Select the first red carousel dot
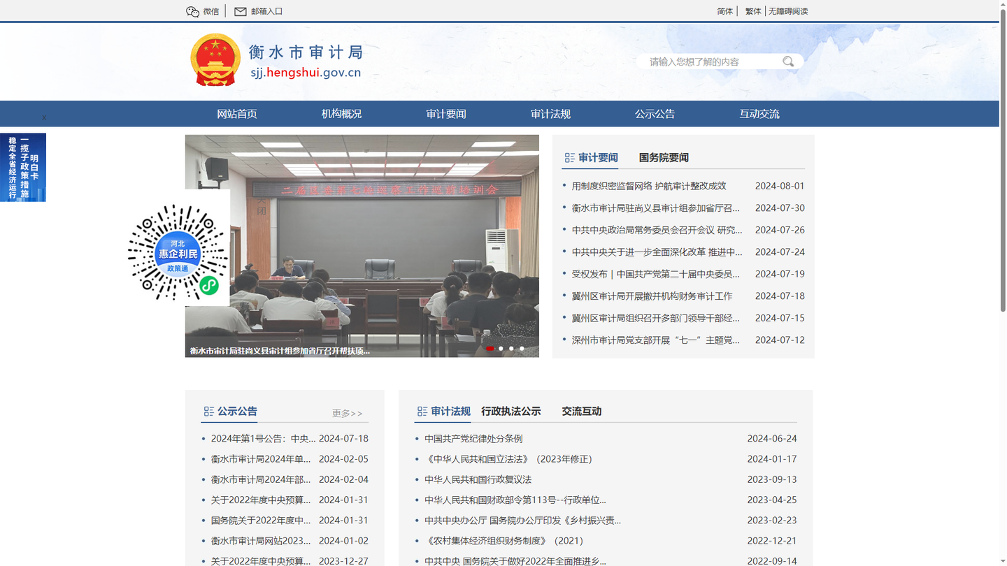The width and height of the screenshot is (1007, 566). [x=490, y=348]
